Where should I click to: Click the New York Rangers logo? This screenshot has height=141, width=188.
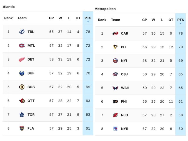[x=115, y=128]
